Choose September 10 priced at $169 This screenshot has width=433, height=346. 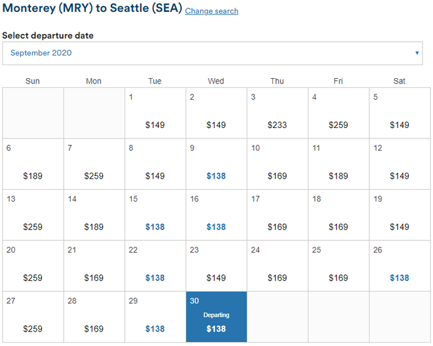click(277, 164)
